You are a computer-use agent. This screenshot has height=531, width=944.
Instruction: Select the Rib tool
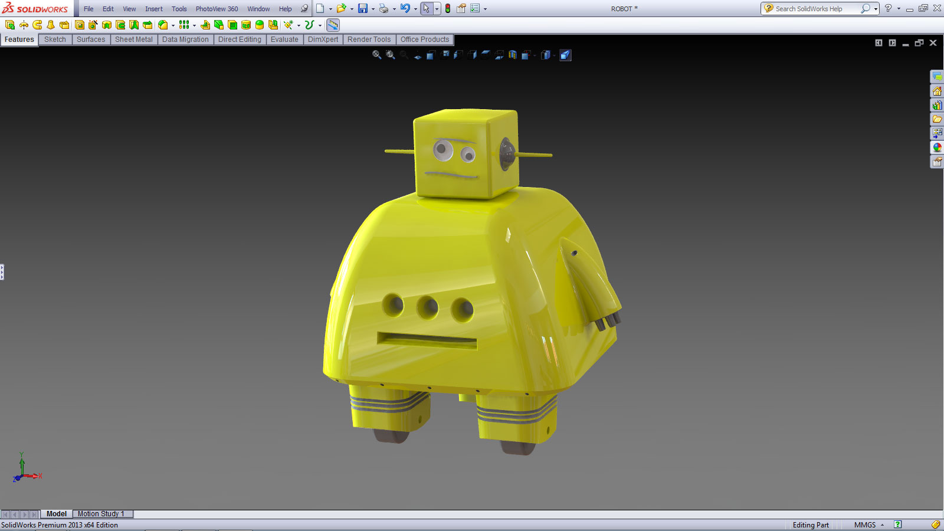point(205,25)
